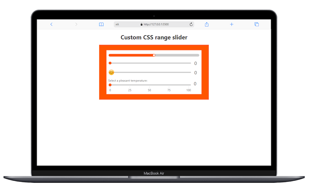The image size is (317, 192).
Task: Click the orange dot thumb on second slider
Action: pos(110,63)
